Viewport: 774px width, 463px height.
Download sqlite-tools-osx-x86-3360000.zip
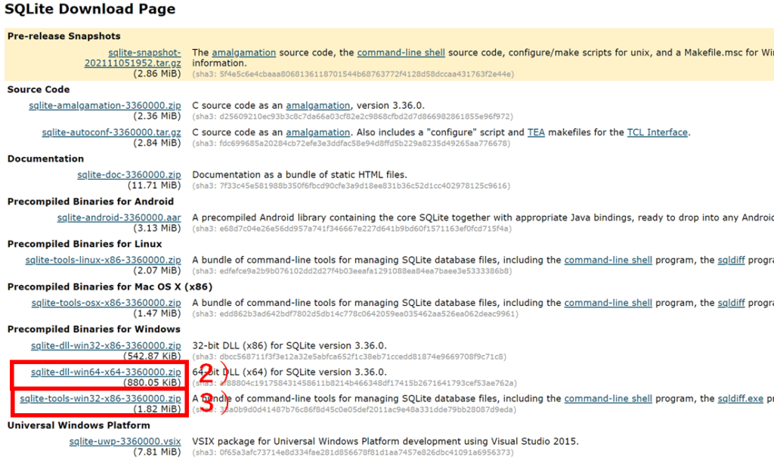click(x=106, y=303)
